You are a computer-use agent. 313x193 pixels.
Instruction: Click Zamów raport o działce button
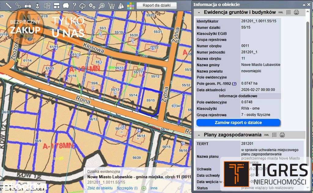238,123
